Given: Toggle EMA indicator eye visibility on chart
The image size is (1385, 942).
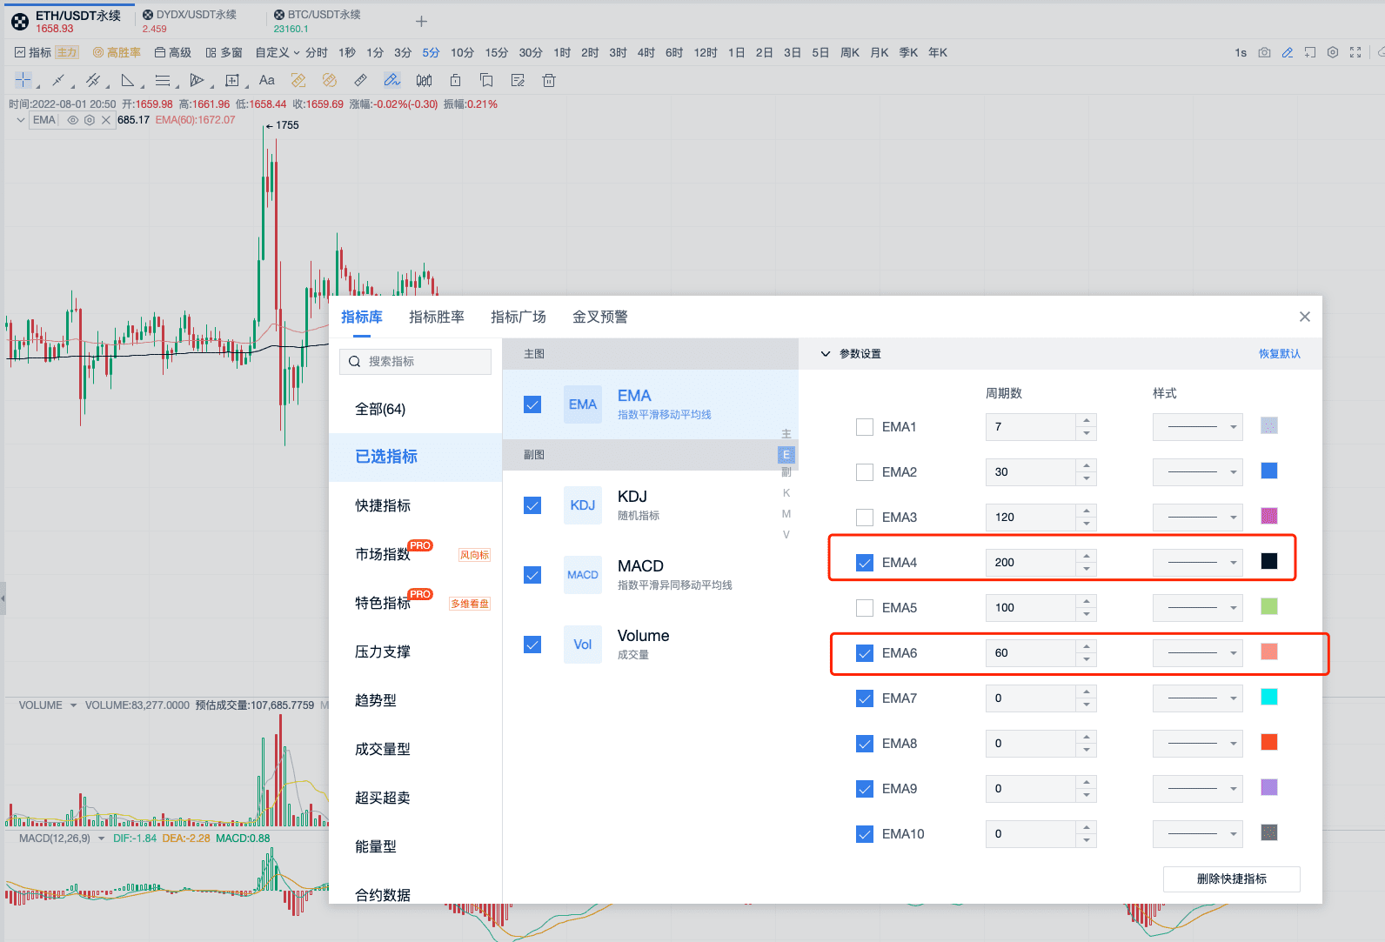Looking at the screenshot, I should pos(73,120).
